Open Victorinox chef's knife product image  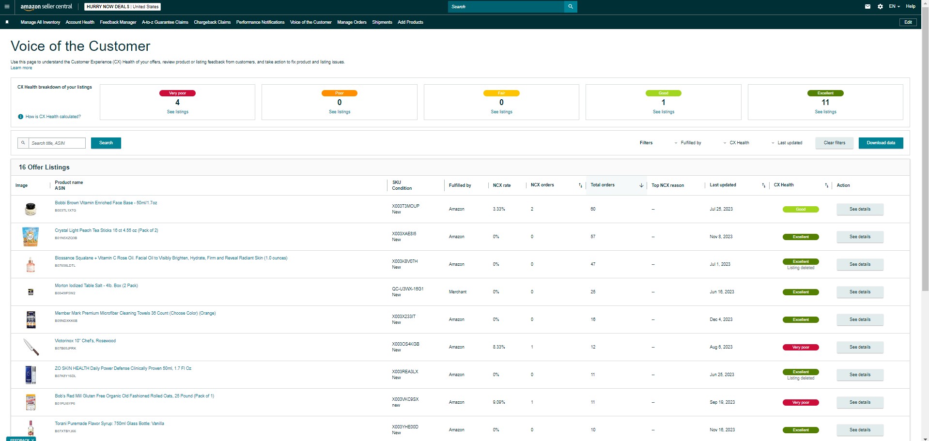click(x=31, y=347)
